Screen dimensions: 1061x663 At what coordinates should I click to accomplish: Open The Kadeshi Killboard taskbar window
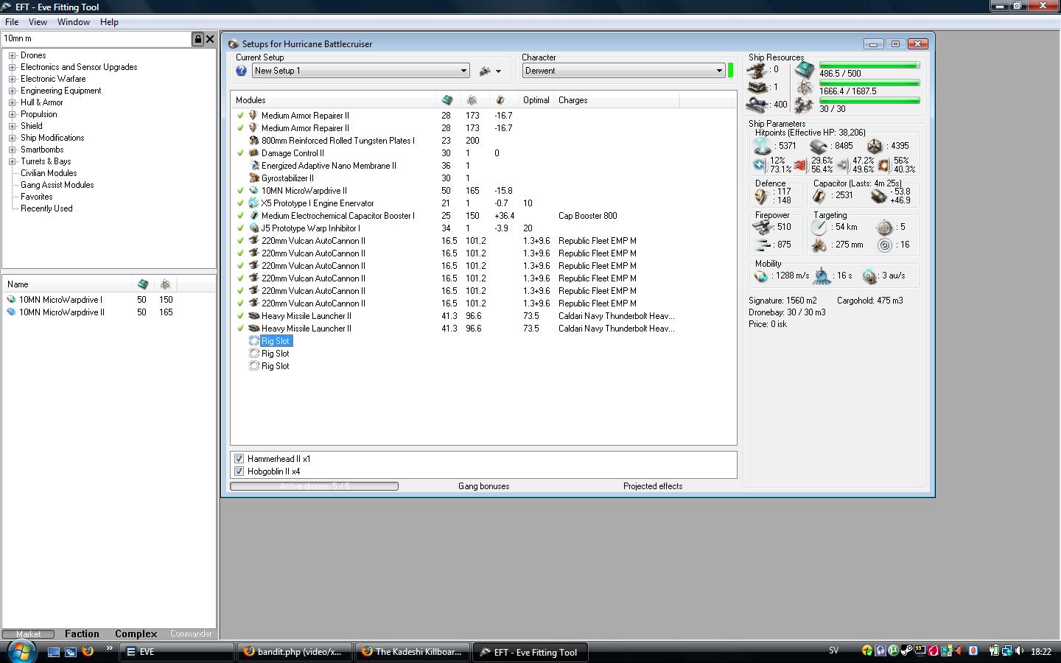click(413, 652)
